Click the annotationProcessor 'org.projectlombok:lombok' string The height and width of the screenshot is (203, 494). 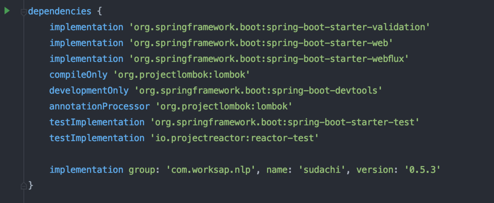(224, 106)
